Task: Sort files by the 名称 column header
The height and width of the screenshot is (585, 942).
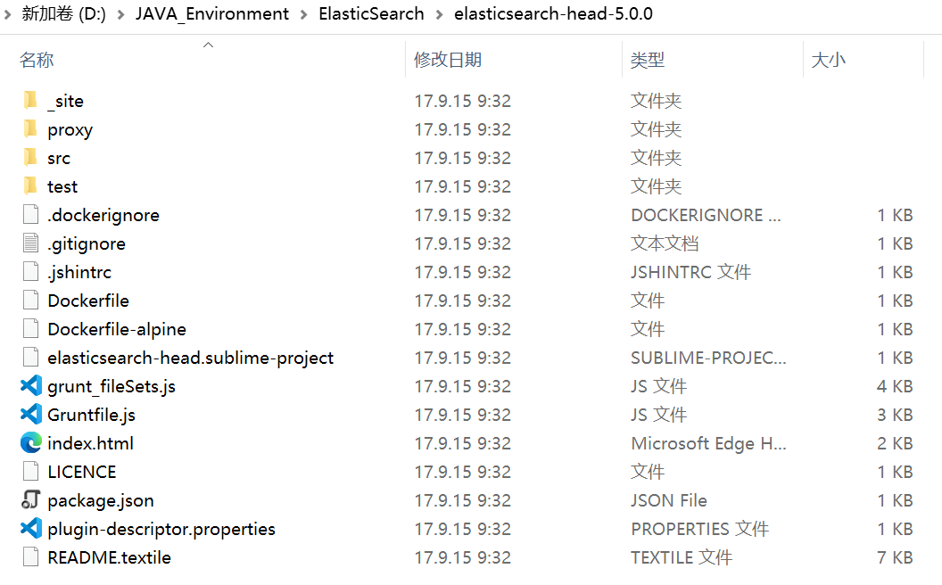Action: tap(37, 60)
